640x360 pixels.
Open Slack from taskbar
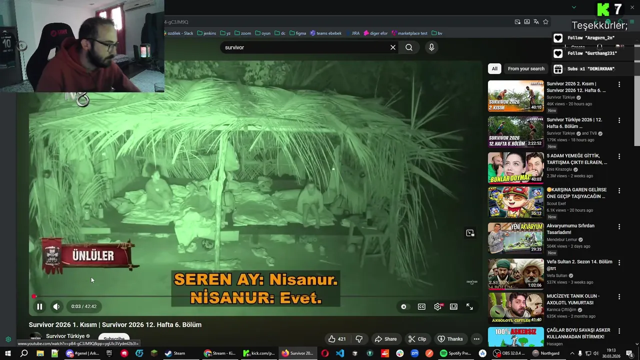click(400, 353)
